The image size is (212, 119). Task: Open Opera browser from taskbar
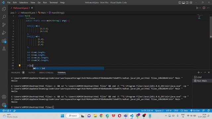click(120, 116)
